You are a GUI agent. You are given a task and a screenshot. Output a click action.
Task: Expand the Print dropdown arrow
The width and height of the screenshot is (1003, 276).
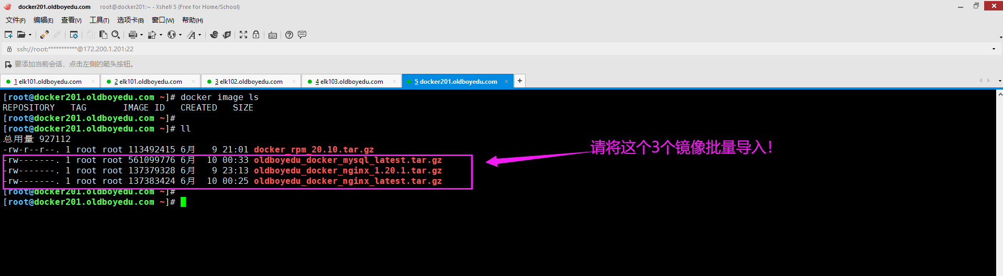[141, 35]
